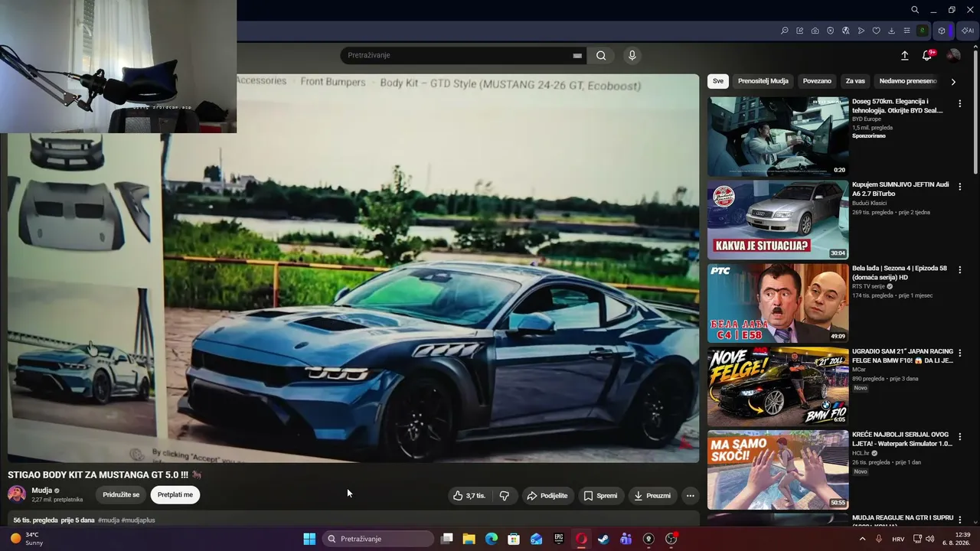
Task: Open Steam from the taskbar
Action: [x=603, y=539]
